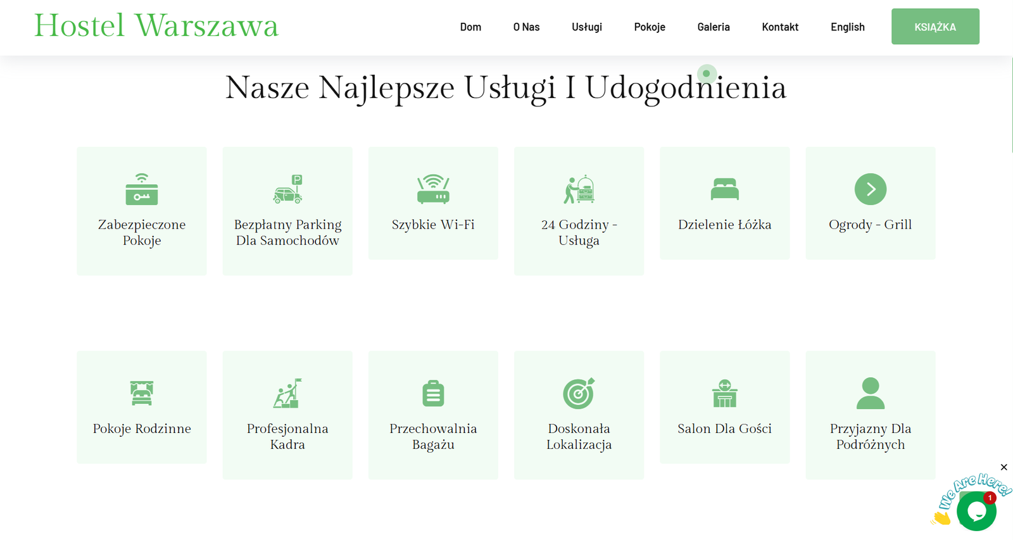Open the Galeria navigation link
This screenshot has height=540, width=1013.
point(713,27)
